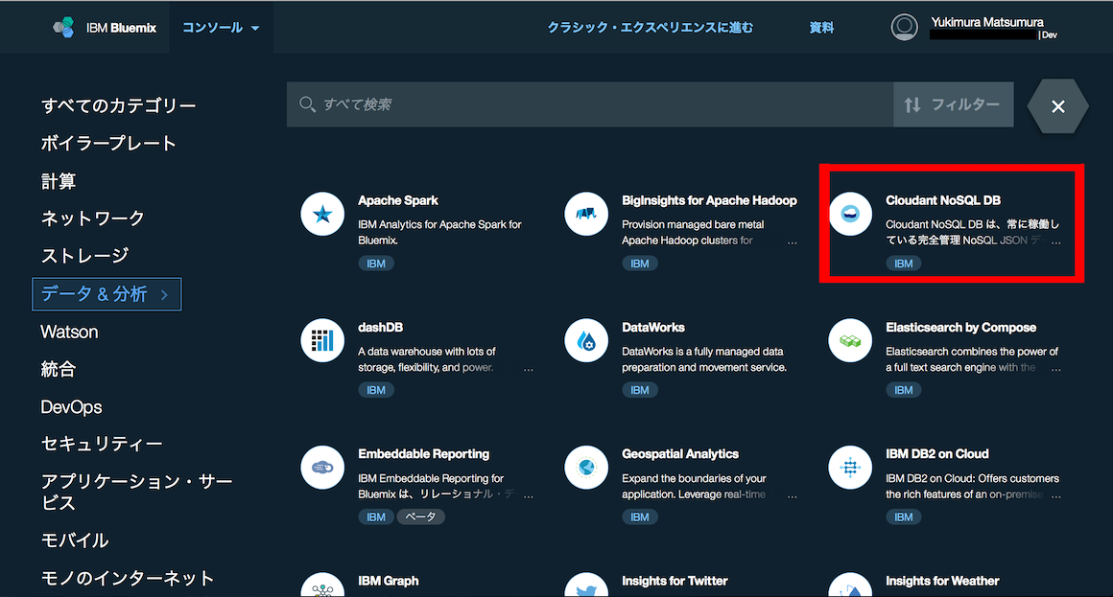Click the IBM tag under dashDB
Viewport: 1113px width, 597px height.
click(x=375, y=390)
